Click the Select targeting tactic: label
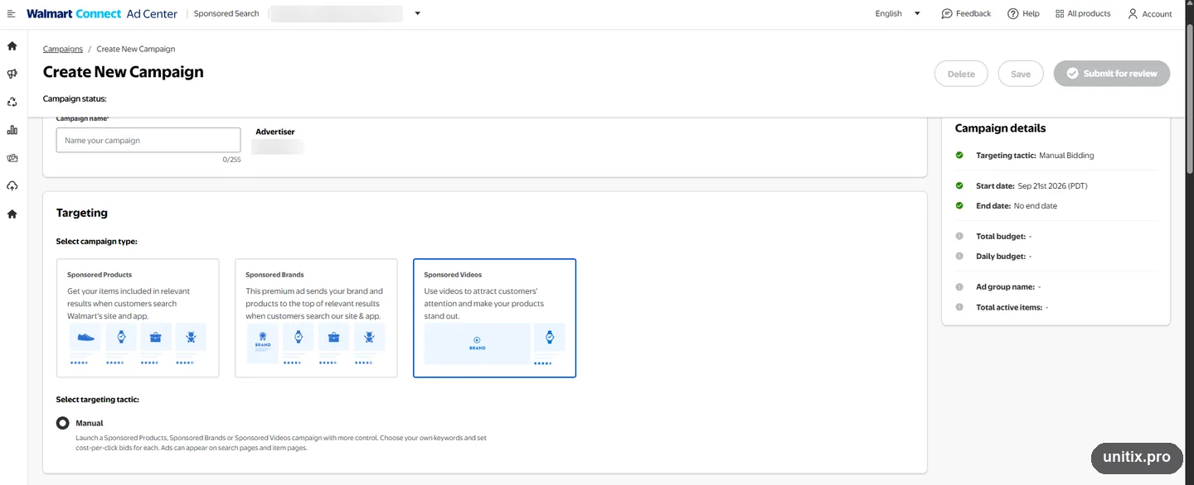The height and width of the screenshot is (485, 1194). (97, 400)
